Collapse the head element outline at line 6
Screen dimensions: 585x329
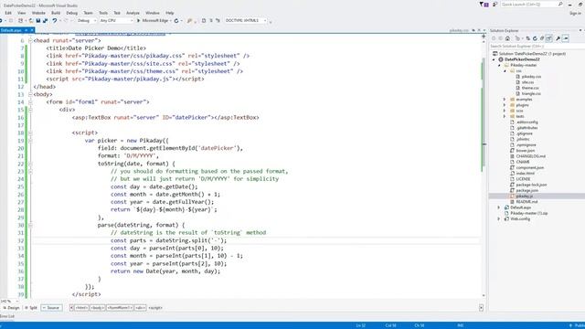click(30, 40)
